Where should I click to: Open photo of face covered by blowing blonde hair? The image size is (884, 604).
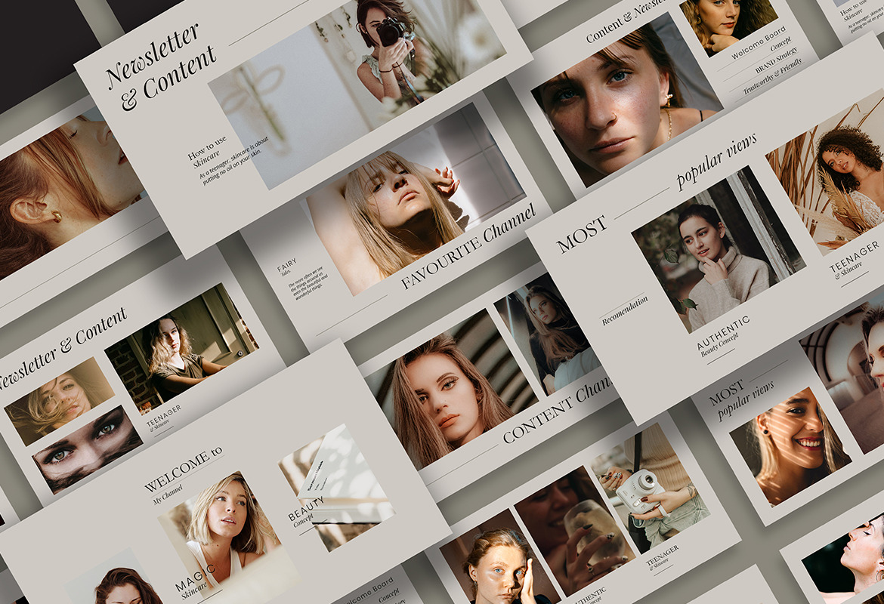point(59,401)
